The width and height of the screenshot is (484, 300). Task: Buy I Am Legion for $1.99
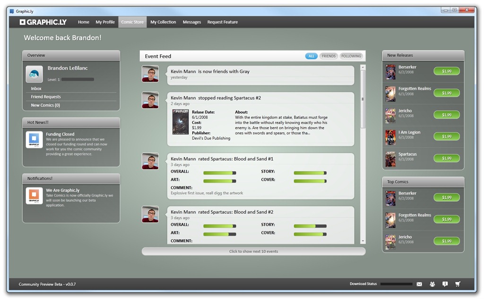[x=447, y=136]
